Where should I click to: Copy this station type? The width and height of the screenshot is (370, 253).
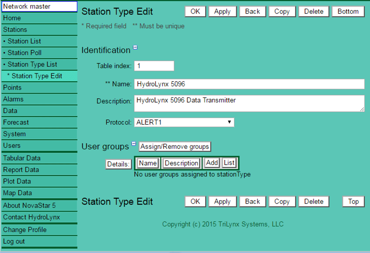(x=282, y=11)
